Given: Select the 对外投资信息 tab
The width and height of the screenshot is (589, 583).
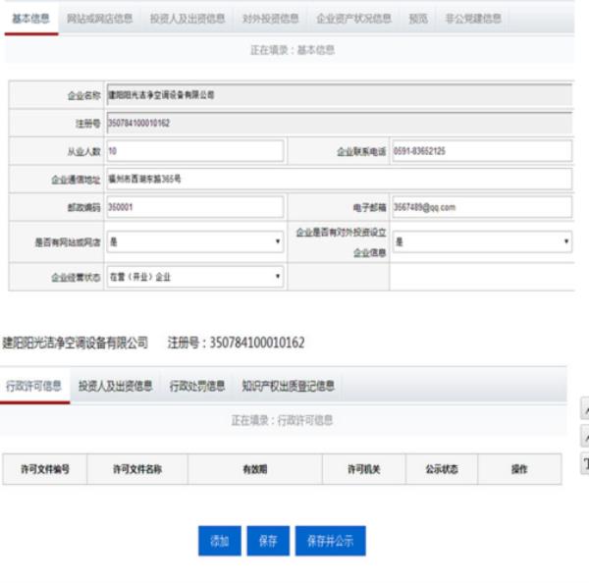Looking at the screenshot, I should pyautogui.click(x=271, y=19).
